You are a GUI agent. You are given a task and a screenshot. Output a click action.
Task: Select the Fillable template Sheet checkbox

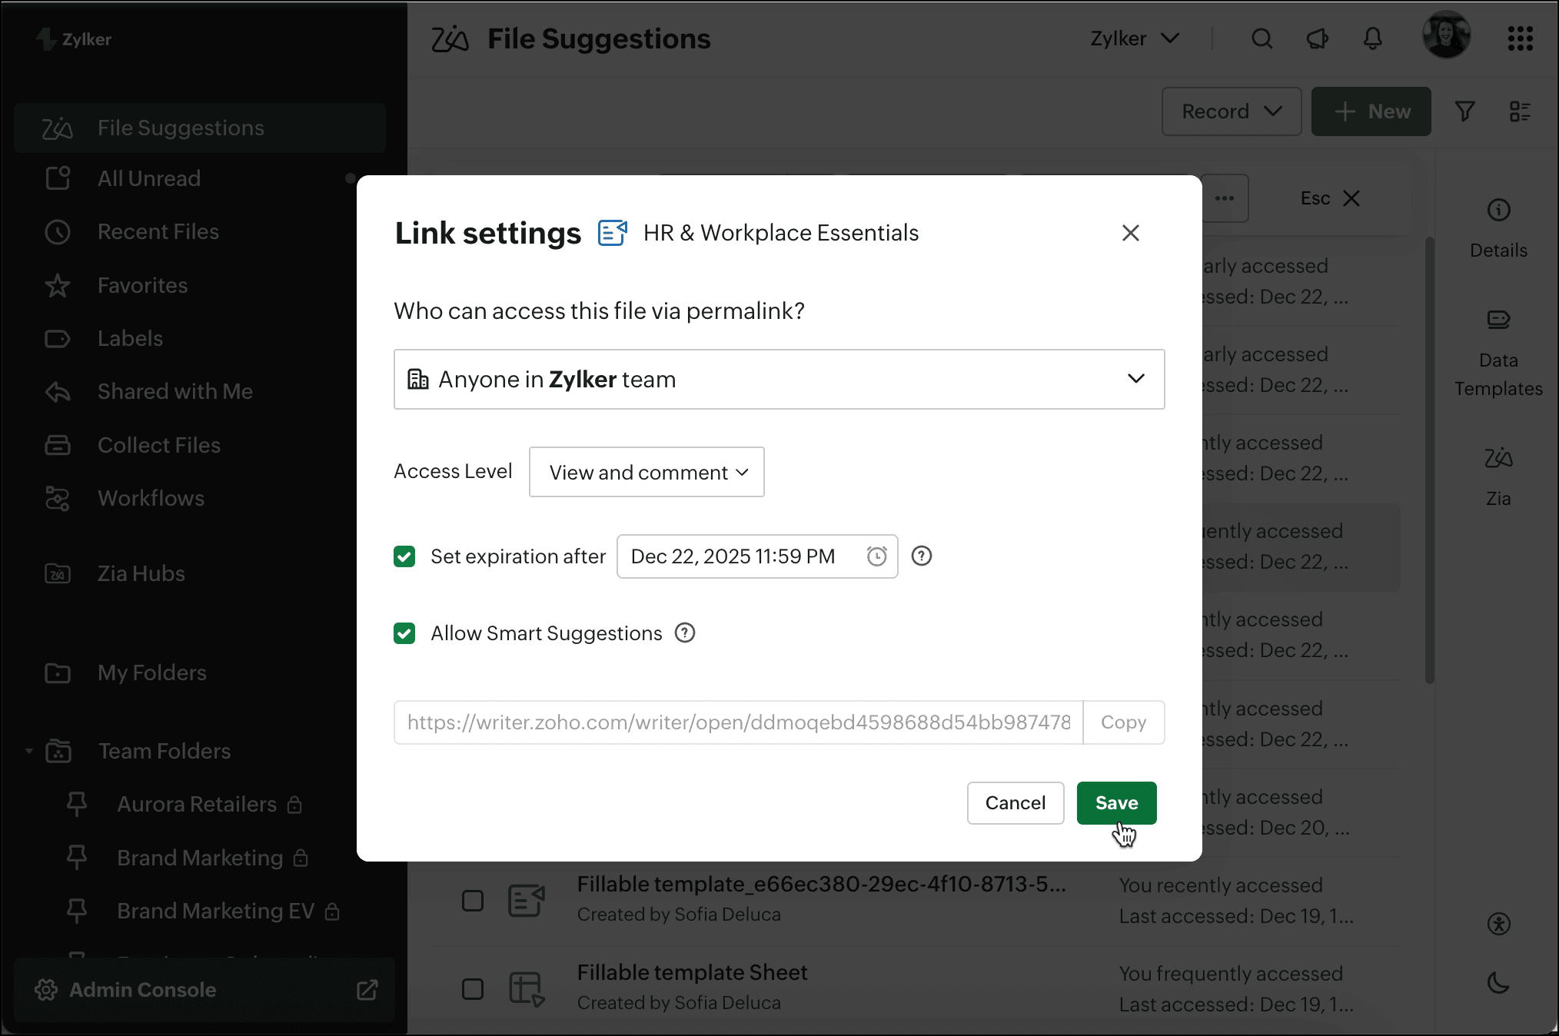coord(473,989)
